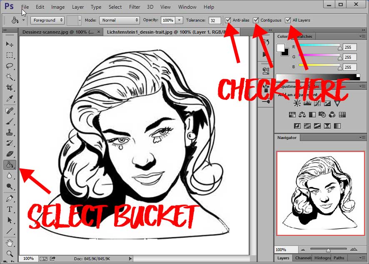
Task: Add a Threshold adjustment
Action: pos(317,126)
